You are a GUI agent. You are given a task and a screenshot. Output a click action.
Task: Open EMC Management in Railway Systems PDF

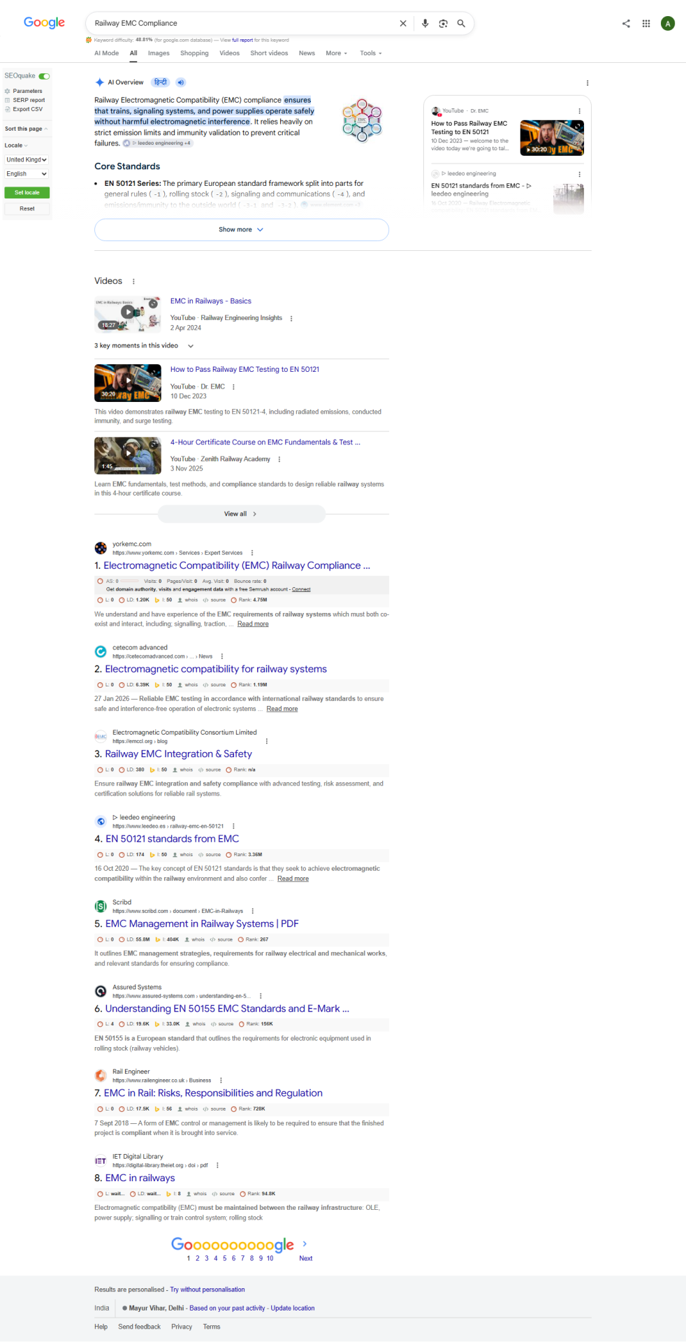click(202, 923)
